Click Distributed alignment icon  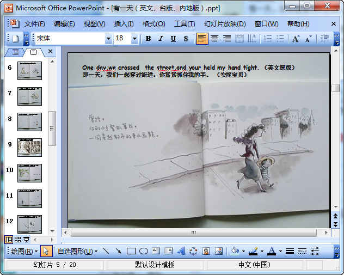tap(239, 39)
